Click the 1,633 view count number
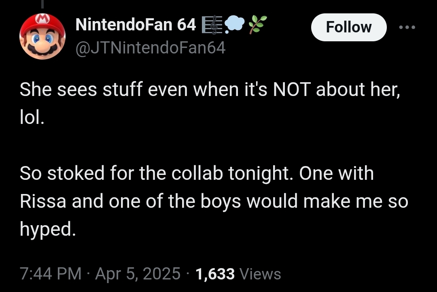 click(215, 274)
